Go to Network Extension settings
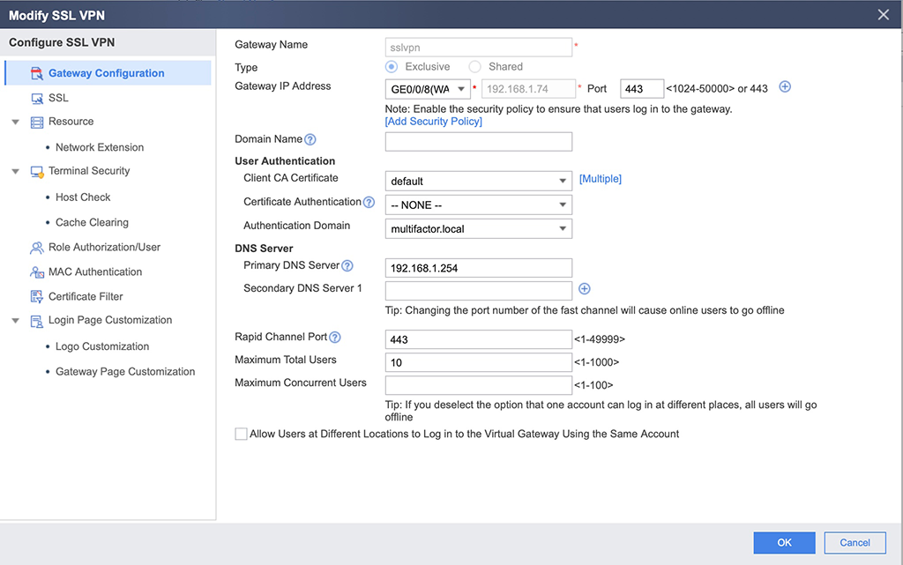This screenshot has width=903, height=565. pos(100,147)
